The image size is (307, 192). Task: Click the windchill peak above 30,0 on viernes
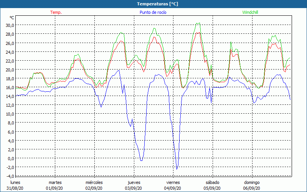point(198,23)
